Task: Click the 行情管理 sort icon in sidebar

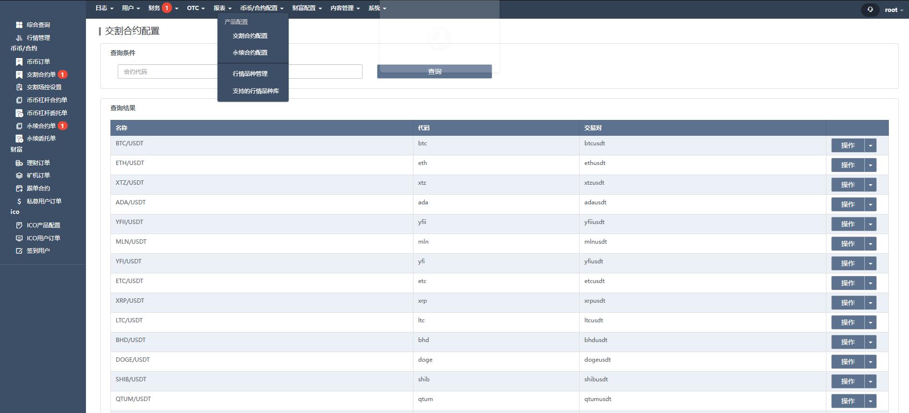Action: (x=19, y=38)
